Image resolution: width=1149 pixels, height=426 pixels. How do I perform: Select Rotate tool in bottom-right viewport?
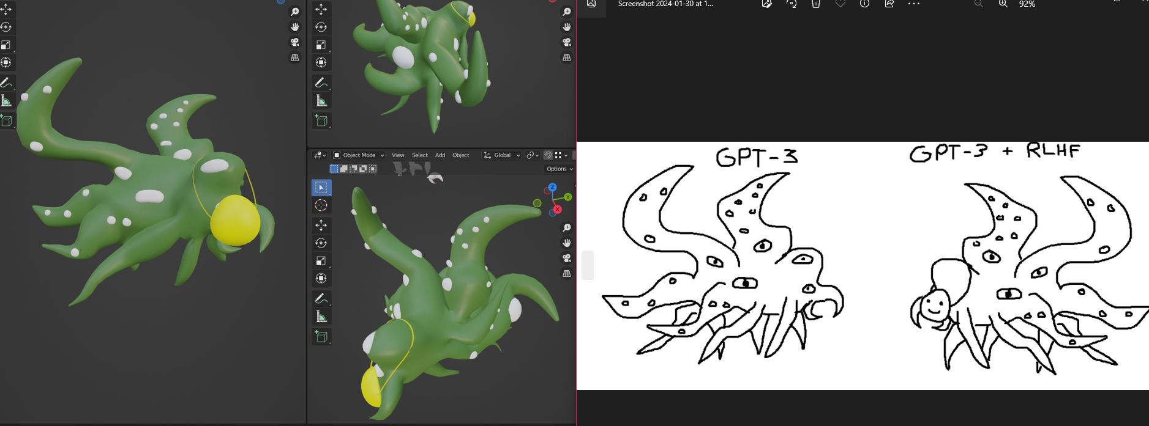(321, 243)
